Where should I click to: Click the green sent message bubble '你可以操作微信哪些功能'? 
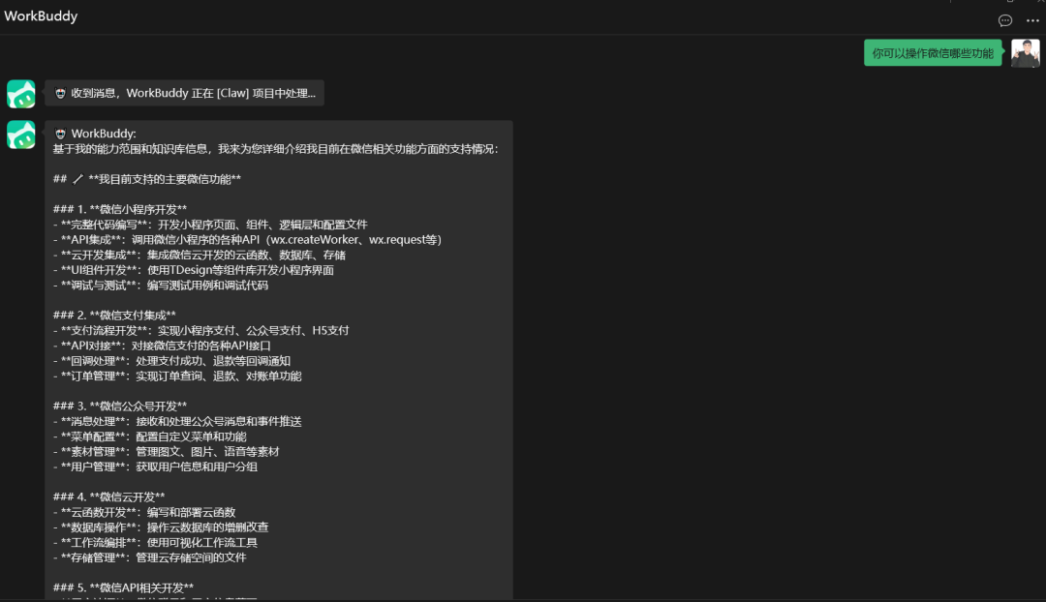(933, 53)
